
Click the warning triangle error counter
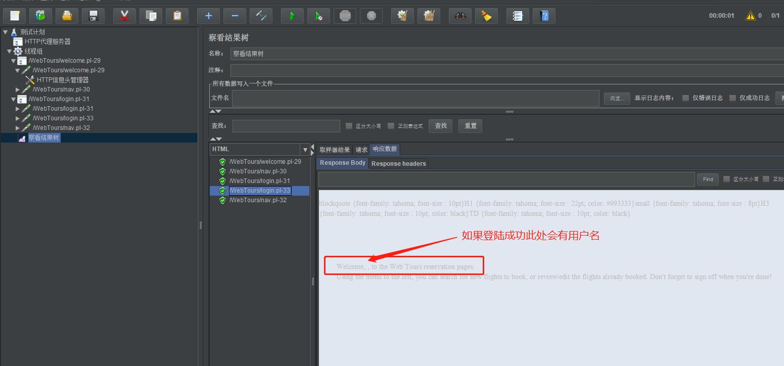tap(751, 16)
